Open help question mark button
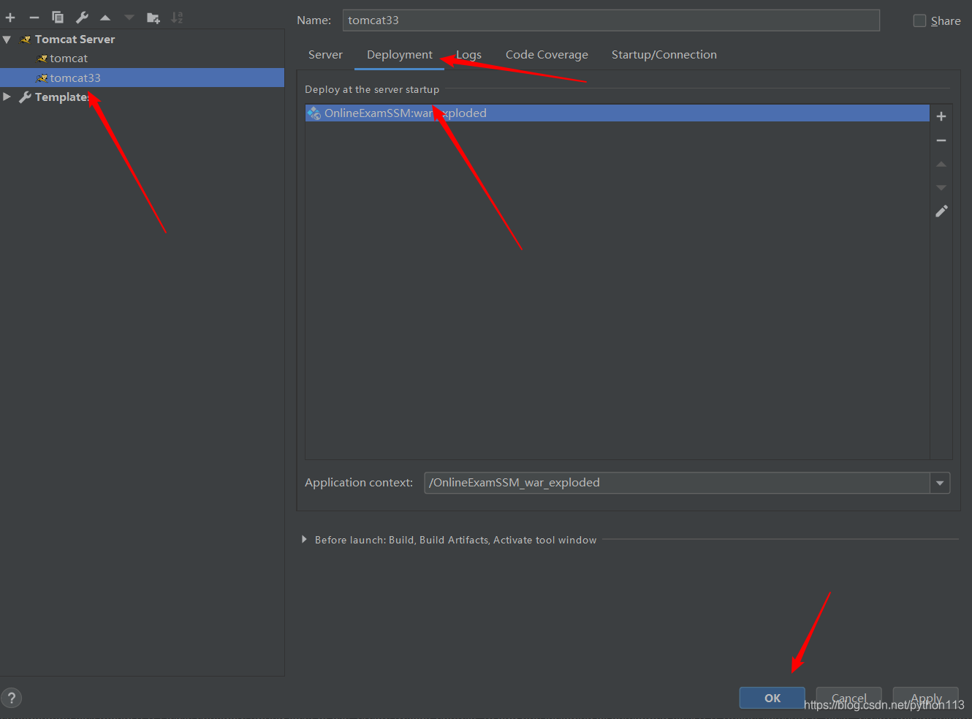The height and width of the screenshot is (719, 972). point(12,698)
